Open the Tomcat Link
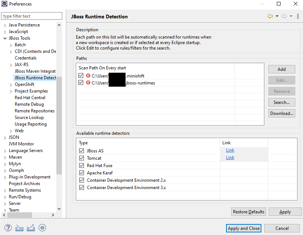 (230, 158)
